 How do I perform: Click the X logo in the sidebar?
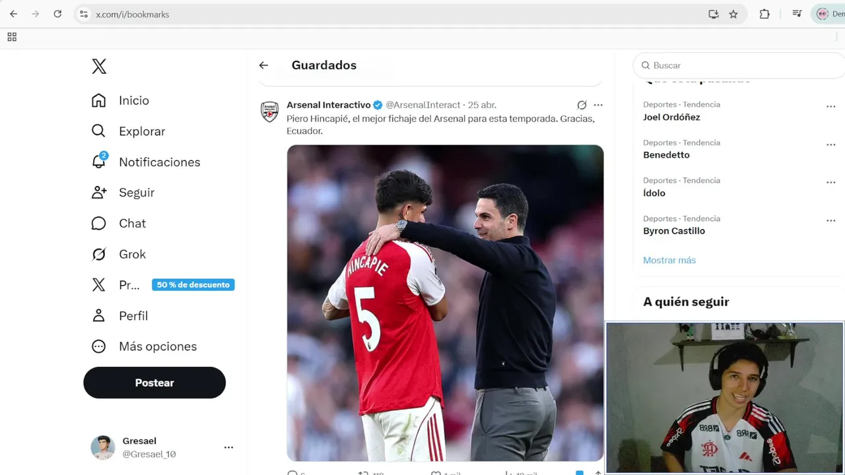[x=99, y=66]
